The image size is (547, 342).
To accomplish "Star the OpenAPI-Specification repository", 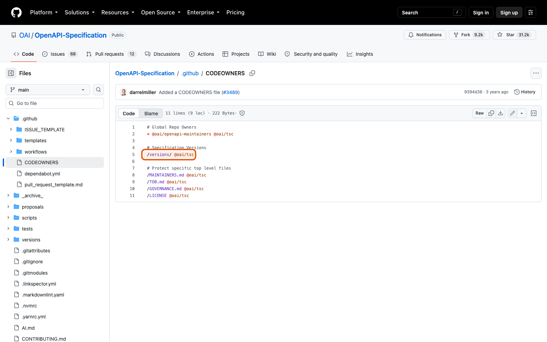I will (x=514, y=35).
